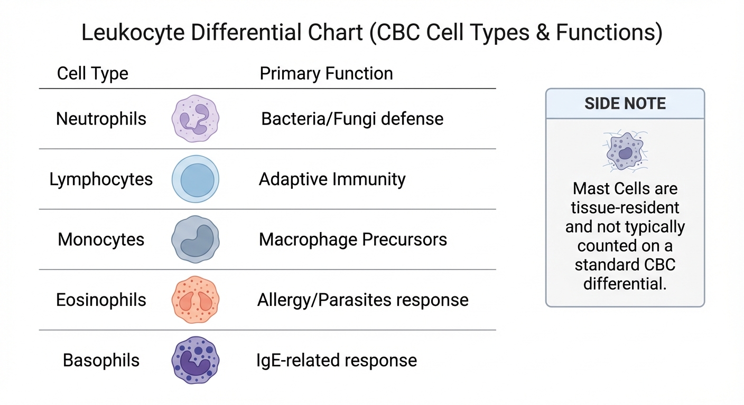This screenshot has width=744, height=405.
Task: Click the Mast Cell icon in side note
Action: [625, 152]
